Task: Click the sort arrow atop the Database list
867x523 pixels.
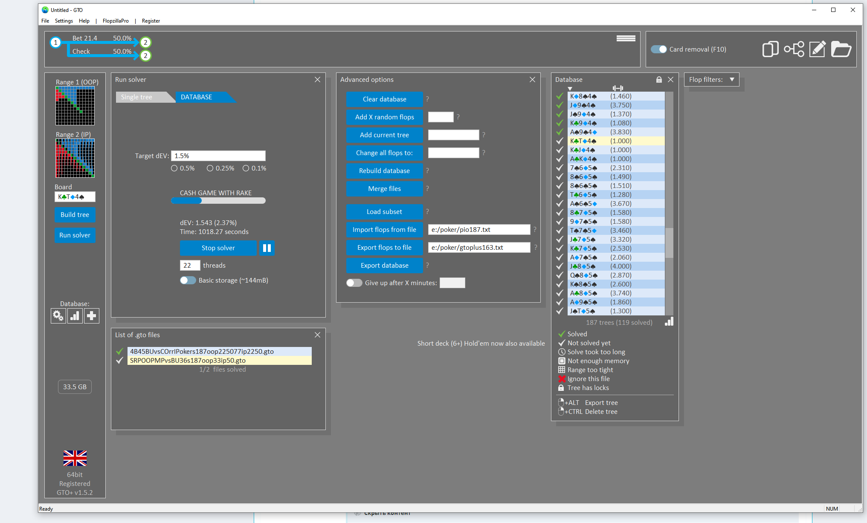Action: point(570,89)
